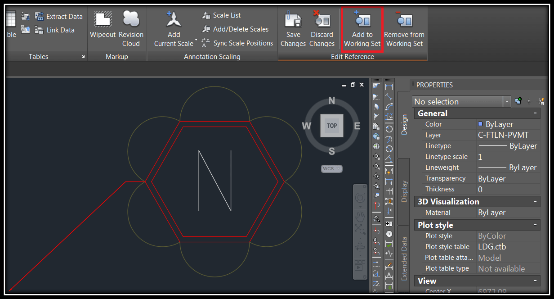
Task: Click the Annotation Scaling panel title
Action: (x=212, y=57)
